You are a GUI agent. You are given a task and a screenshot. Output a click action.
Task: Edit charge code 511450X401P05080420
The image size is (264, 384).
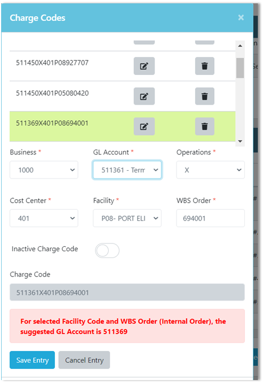click(144, 96)
